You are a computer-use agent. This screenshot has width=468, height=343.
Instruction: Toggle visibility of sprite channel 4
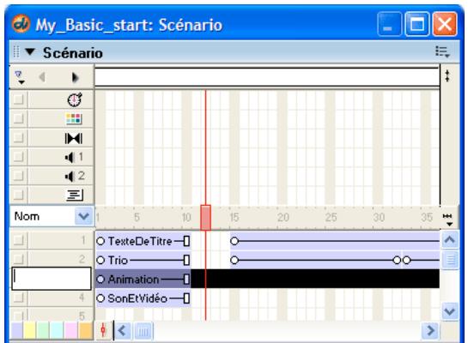coord(18,297)
